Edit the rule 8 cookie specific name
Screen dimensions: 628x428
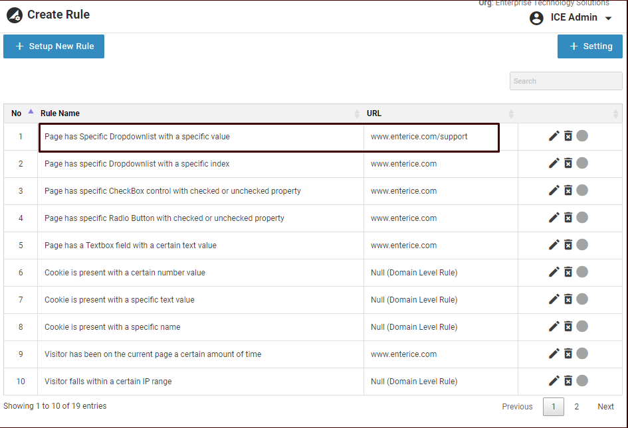click(x=554, y=326)
